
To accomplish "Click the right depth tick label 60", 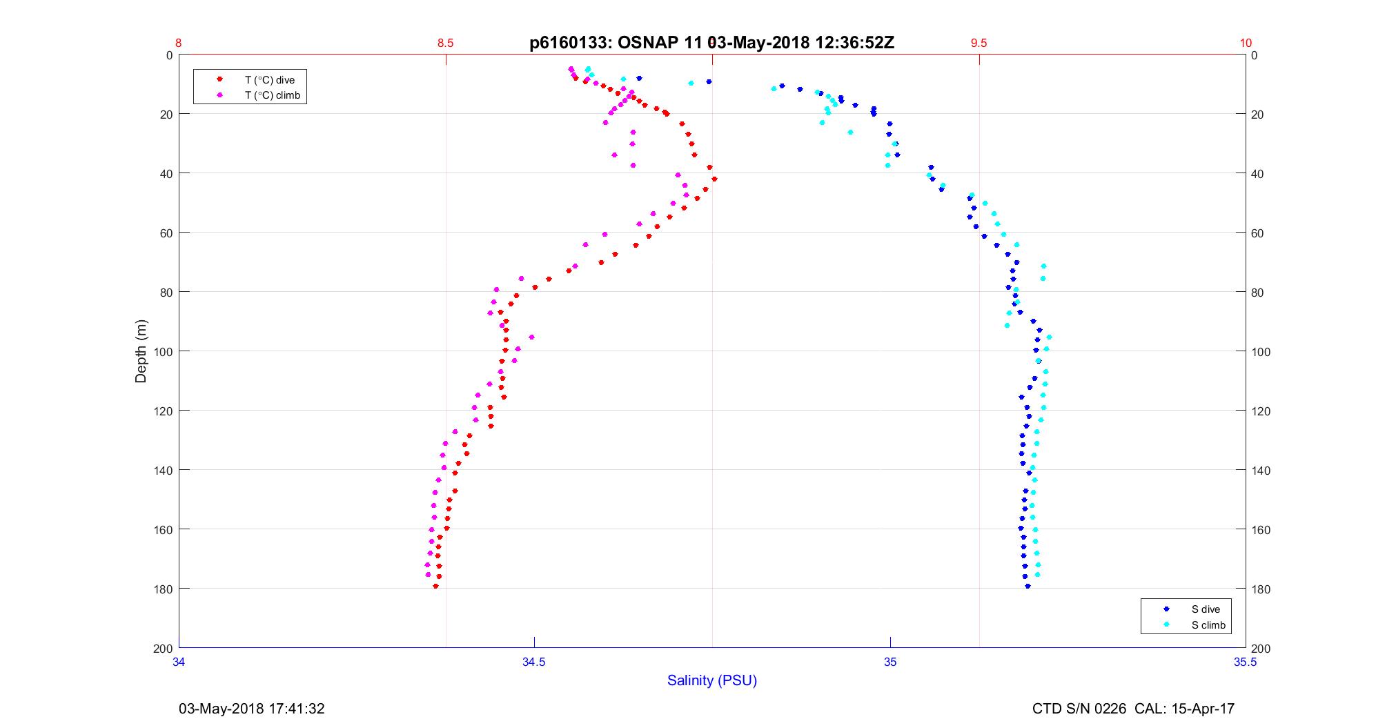I will click(x=1257, y=233).
